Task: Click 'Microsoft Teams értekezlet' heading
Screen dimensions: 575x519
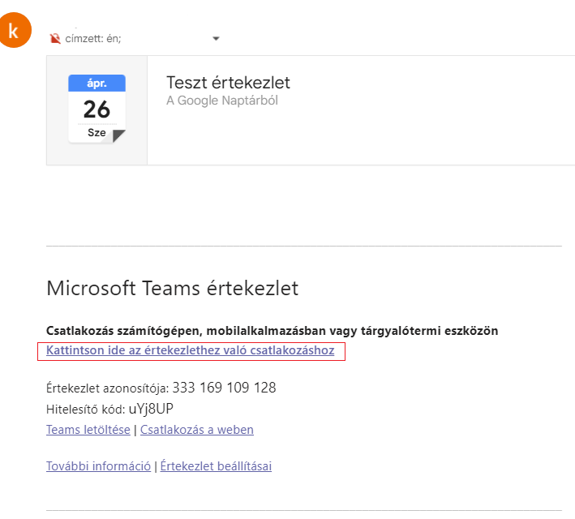Action: click(173, 288)
